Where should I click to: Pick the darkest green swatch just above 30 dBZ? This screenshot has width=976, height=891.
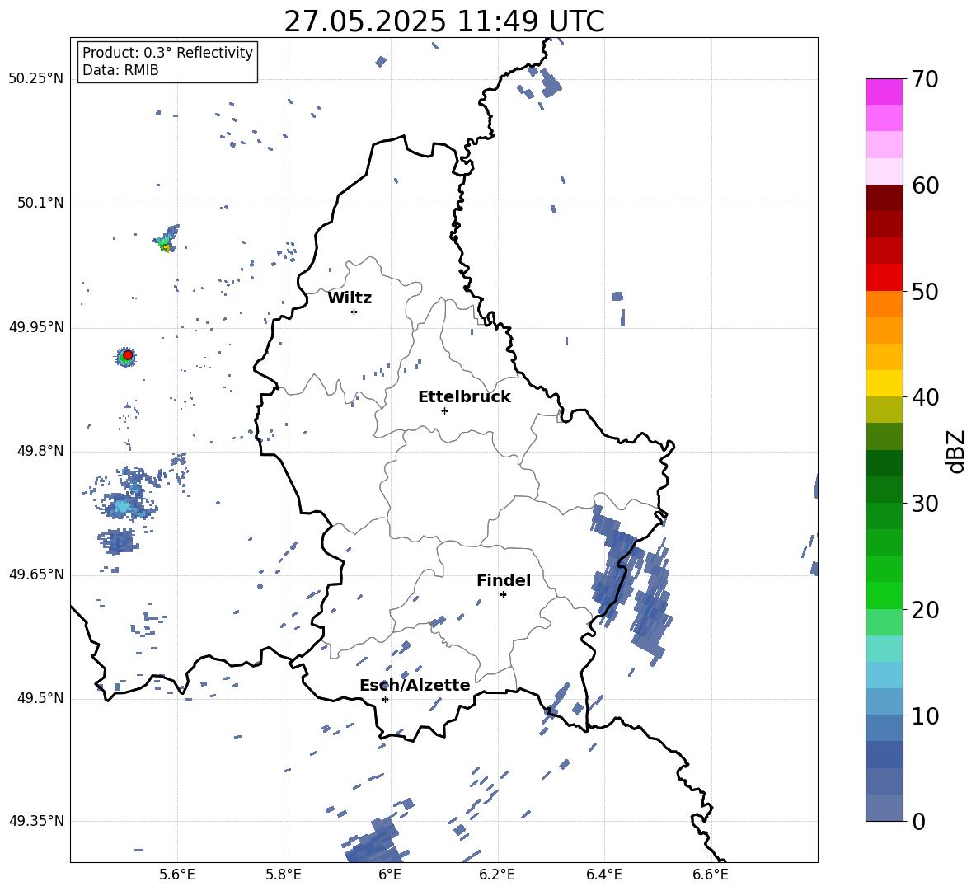tap(884, 463)
